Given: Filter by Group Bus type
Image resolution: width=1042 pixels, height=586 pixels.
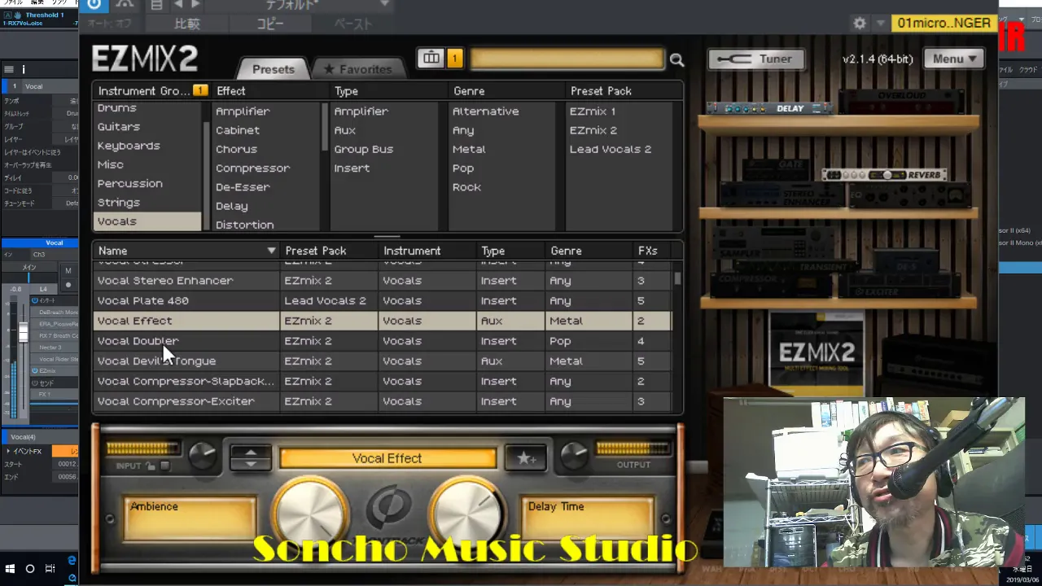Looking at the screenshot, I should point(363,149).
